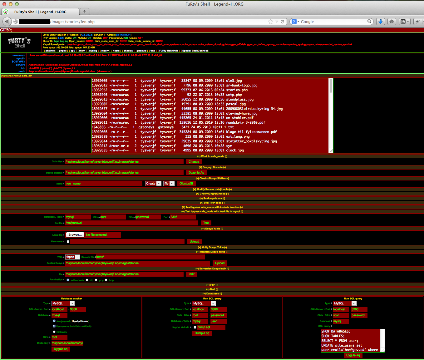Select the zip archivation radio button
Image resolution: width=424 pixels, height=360 pixels.
click(87, 280)
